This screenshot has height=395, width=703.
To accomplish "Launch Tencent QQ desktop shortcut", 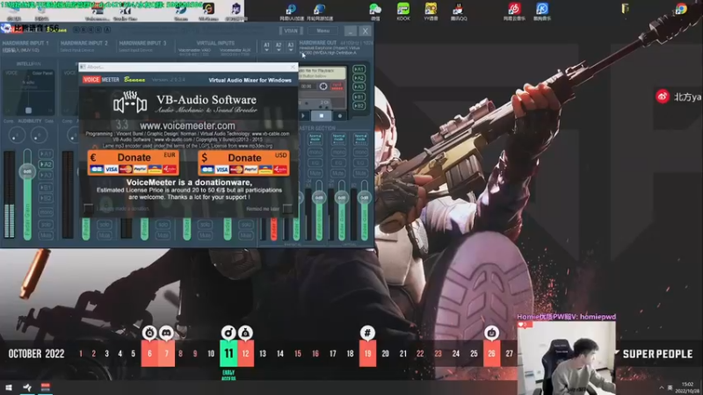I will point(458,11).
